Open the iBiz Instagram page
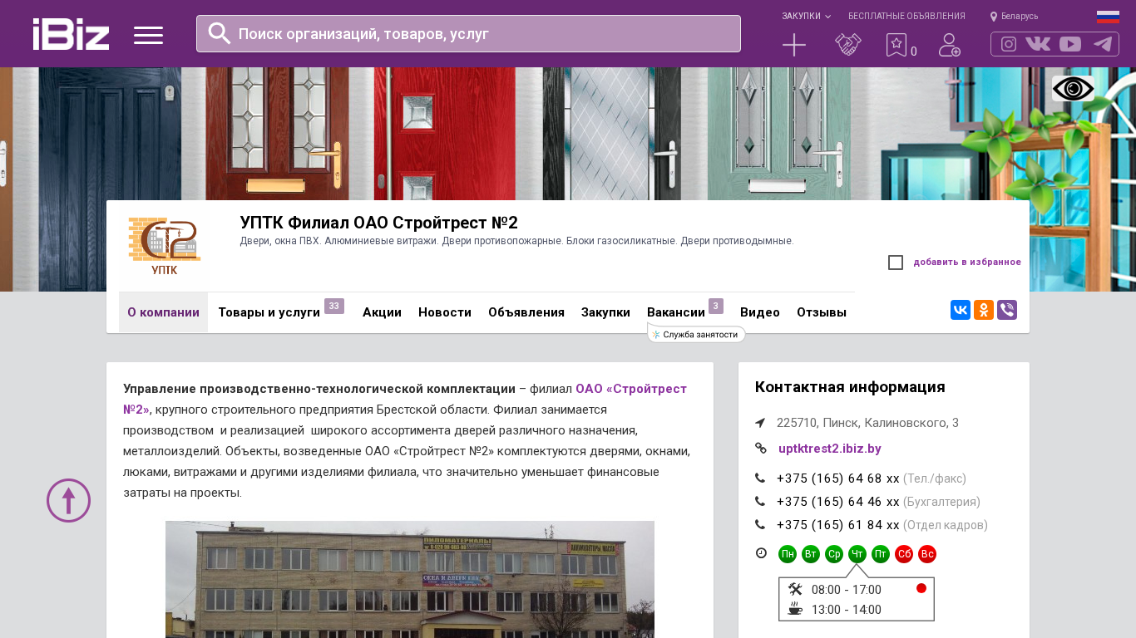Screen dimensions: 1136x638 pyautogui.click(x=1009, y=44)
